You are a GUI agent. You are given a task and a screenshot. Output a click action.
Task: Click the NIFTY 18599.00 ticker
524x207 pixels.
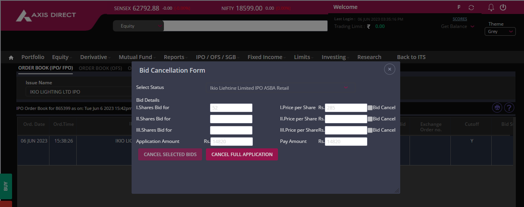pyautogui.click(x=242, y=8)
